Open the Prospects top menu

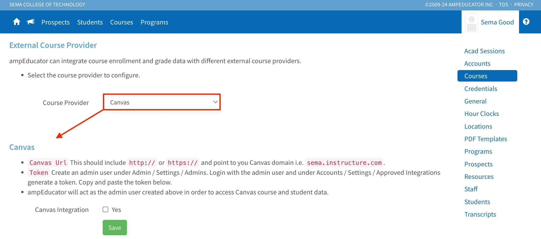tap(55, 22)
